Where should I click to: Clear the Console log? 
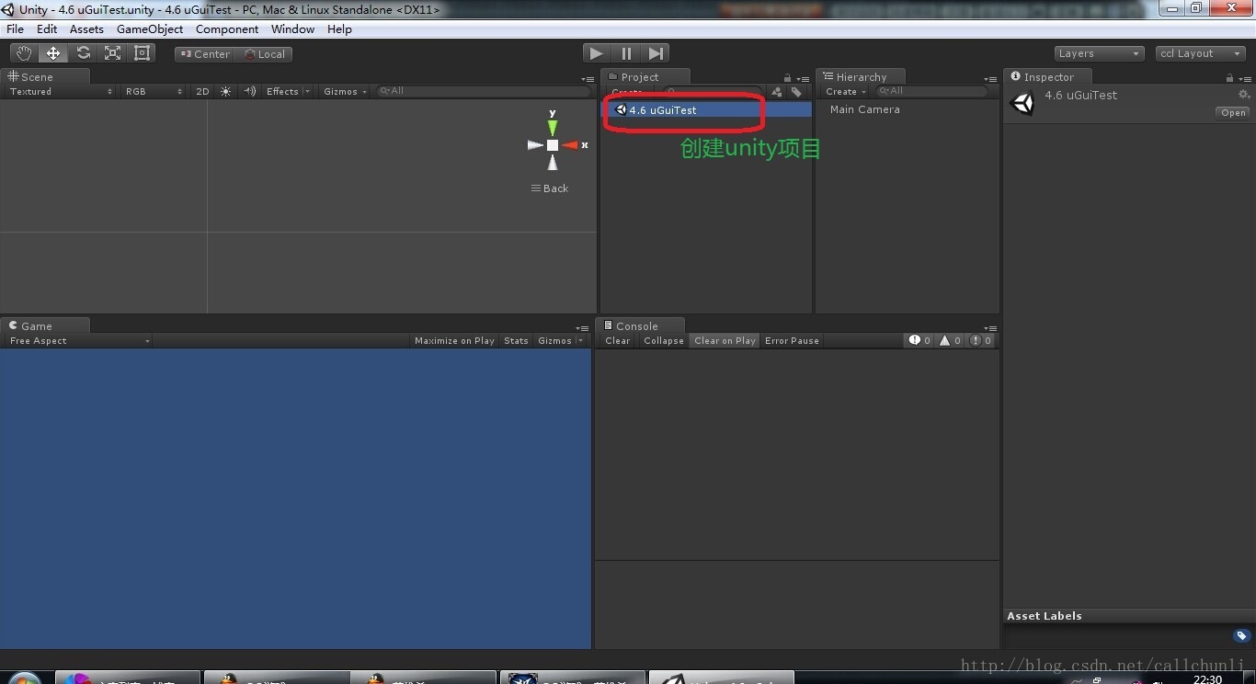[x=618, y=340]
